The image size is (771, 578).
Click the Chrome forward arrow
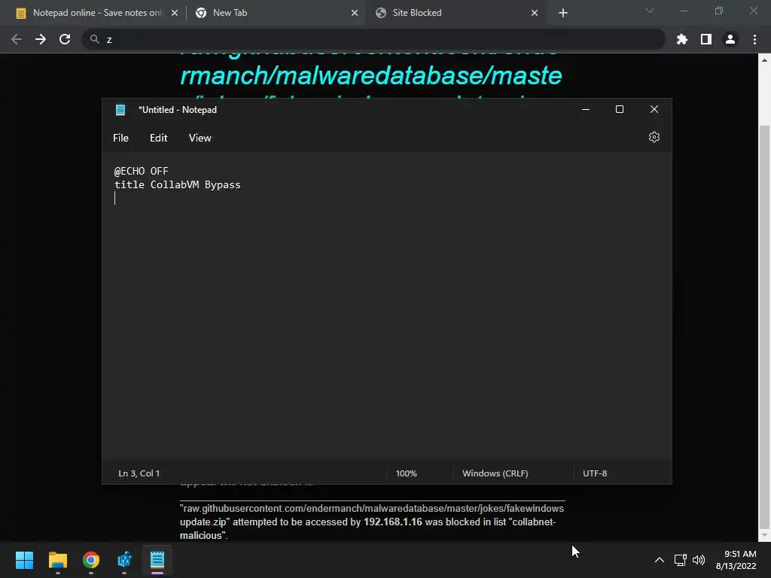tap(41, 39)
